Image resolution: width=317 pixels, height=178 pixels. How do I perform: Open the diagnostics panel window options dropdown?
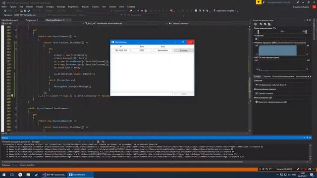coord(304,20)
